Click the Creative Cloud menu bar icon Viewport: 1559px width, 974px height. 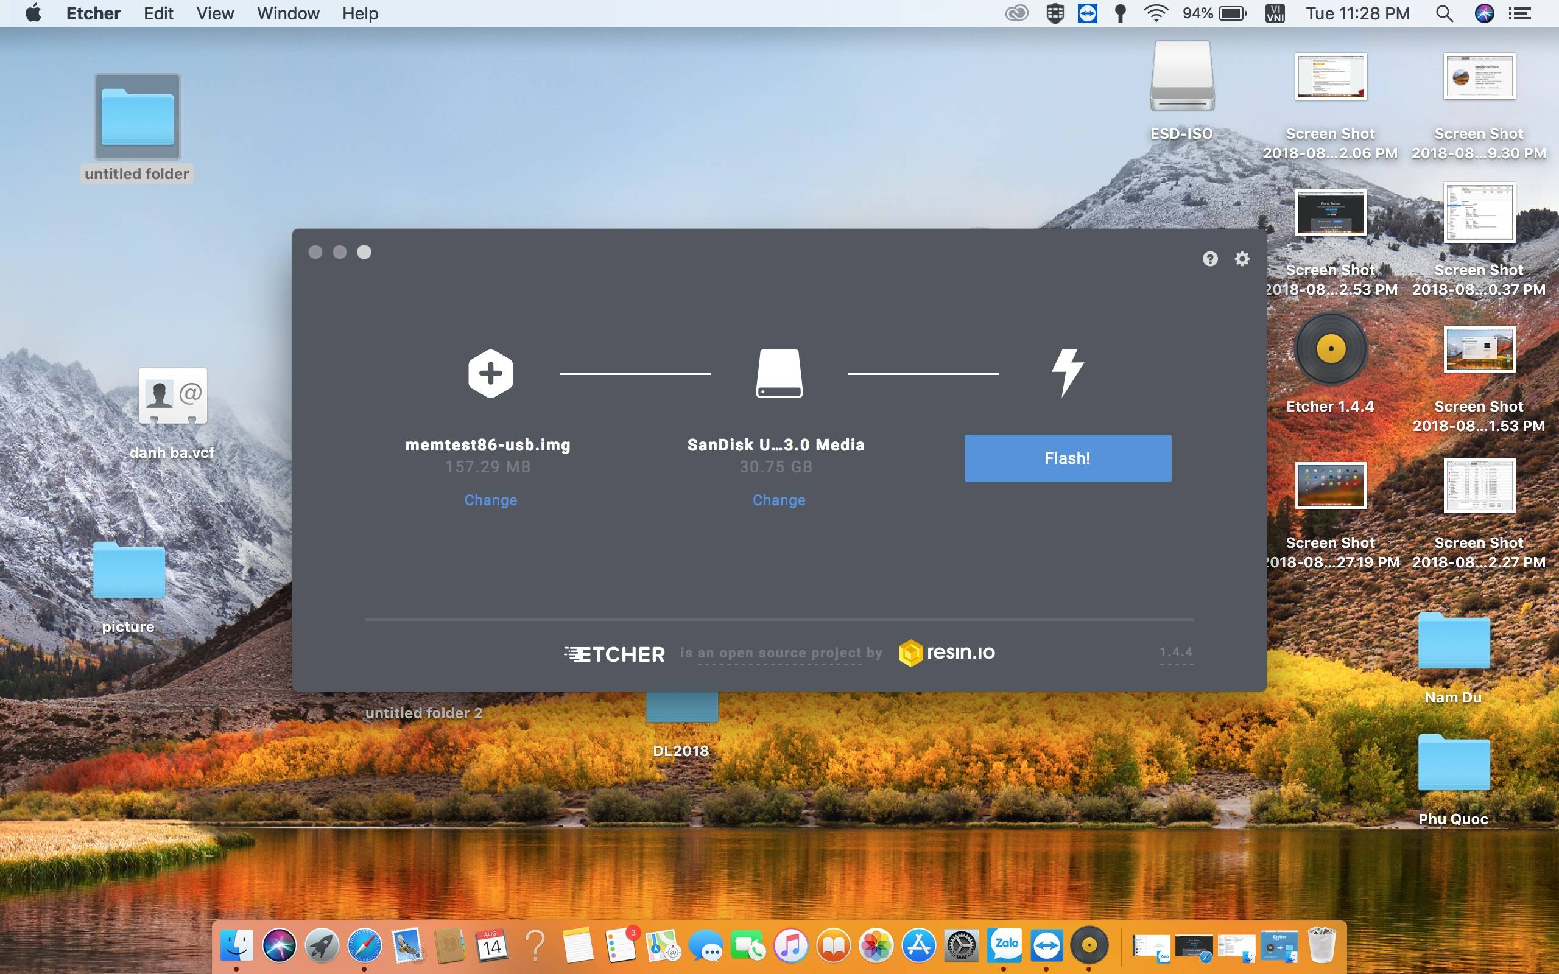pos(1016,13)
